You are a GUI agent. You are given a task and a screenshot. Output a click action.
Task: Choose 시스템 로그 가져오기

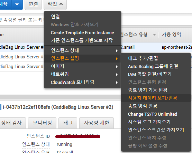pyautogui.click(x=156, y=122)
